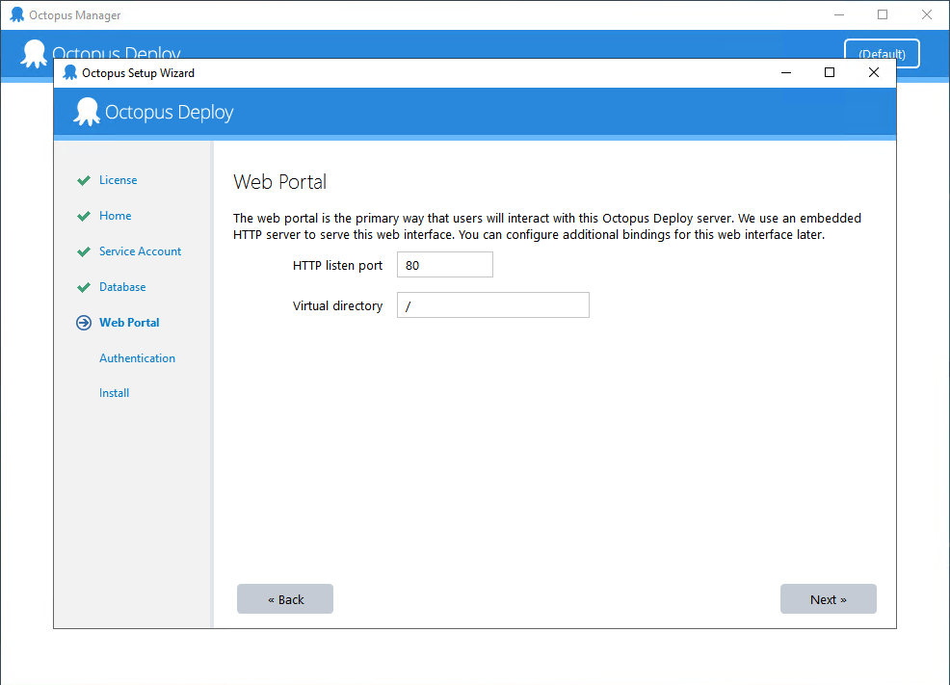Click the octopus icon in Setup Wizard title bar

(x=70, y=72)
